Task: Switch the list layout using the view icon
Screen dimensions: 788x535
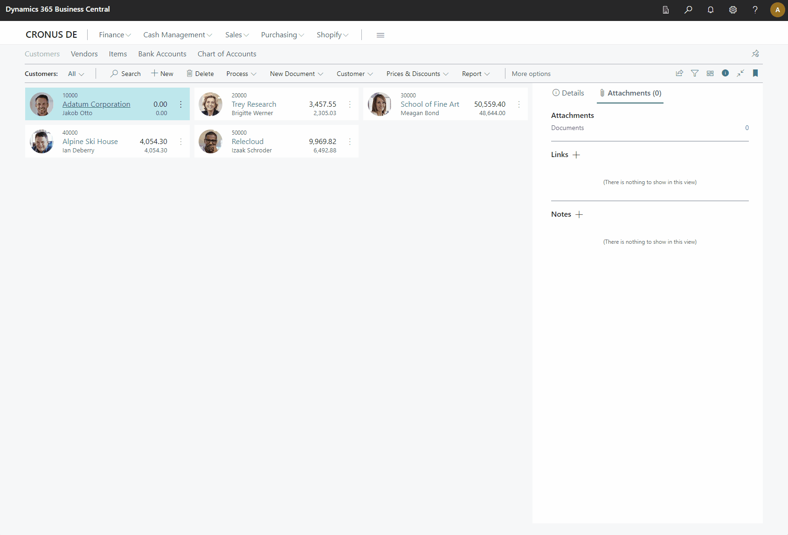Action: (x=710, y=73)
